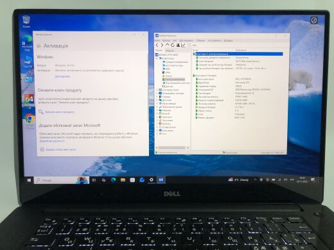Screen dimensions: 334x250
Task: Go back in AIDA64 toolbar
Action: [157, 45]
